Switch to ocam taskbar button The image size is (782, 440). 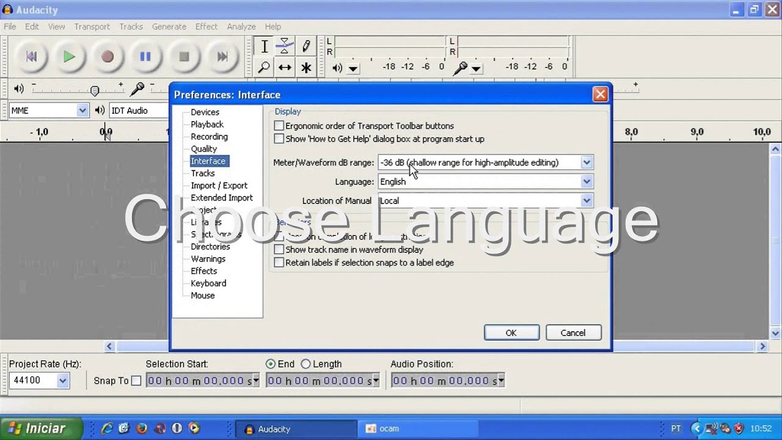pos(418,428)
